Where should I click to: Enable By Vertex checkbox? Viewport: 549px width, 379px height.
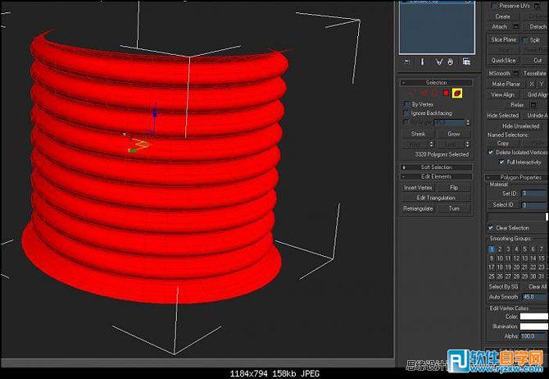click(x=406, y=104)
